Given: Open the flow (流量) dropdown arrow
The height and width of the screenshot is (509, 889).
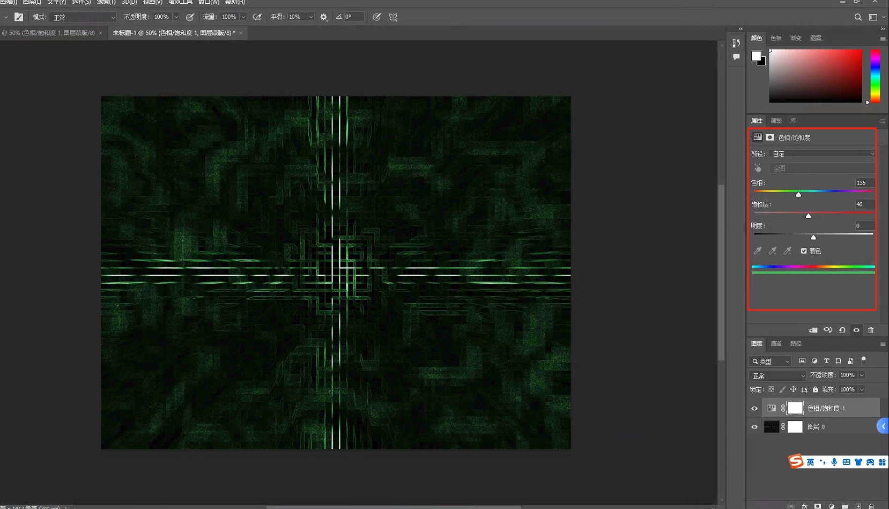Looking at the screenshot, I should click(x=243, y=17).
